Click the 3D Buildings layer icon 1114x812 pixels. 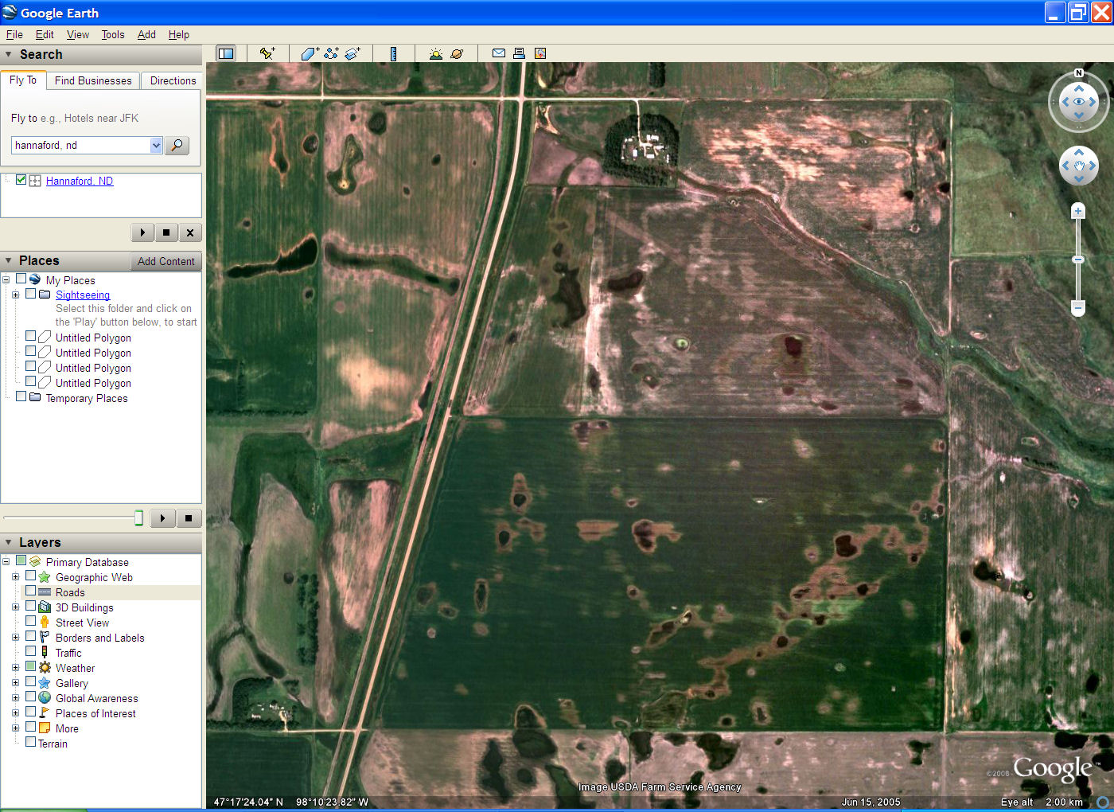coord(45,607)
